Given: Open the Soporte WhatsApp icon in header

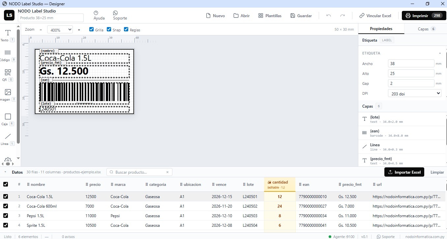Looking at the screenshot, I should coord(120,16).
